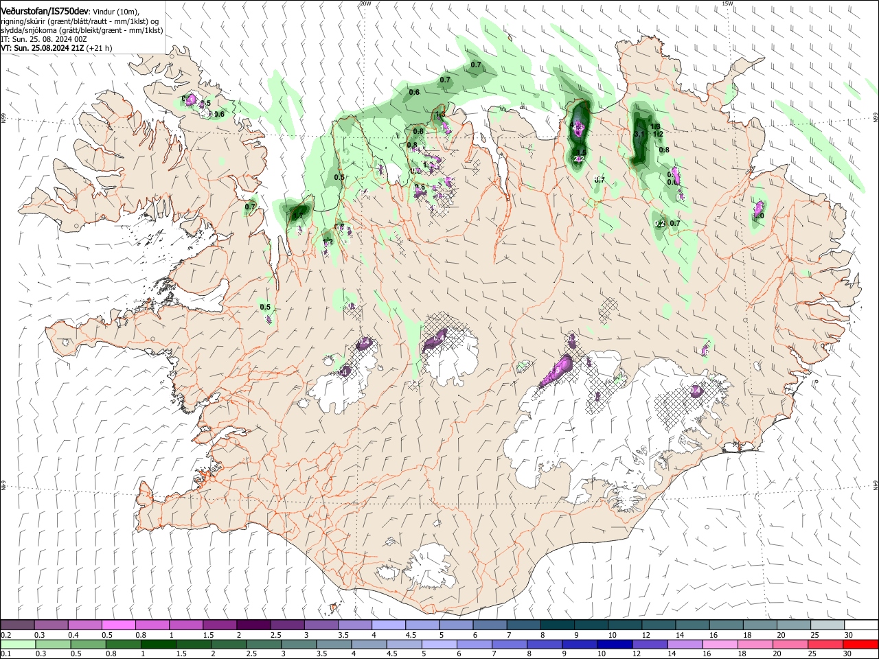Image resolution: width=879 pixels, height=659 pixels.
Task: Pick the dusky mauve 0.2 swatch at the snow scale start
Action: click(x=18, y=625)
